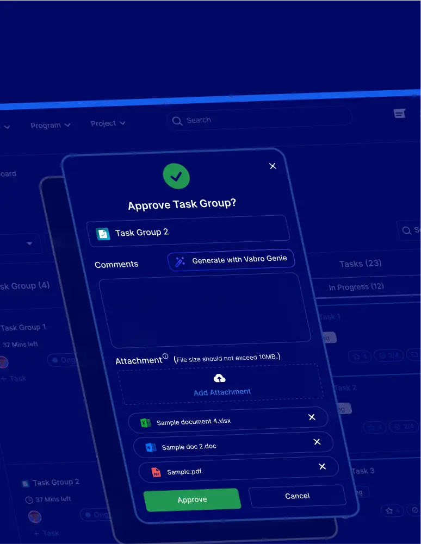The width and height of the screenshot is (421, 544).
Task: Focus the top Search field
Action: click(x=261, y=120)
